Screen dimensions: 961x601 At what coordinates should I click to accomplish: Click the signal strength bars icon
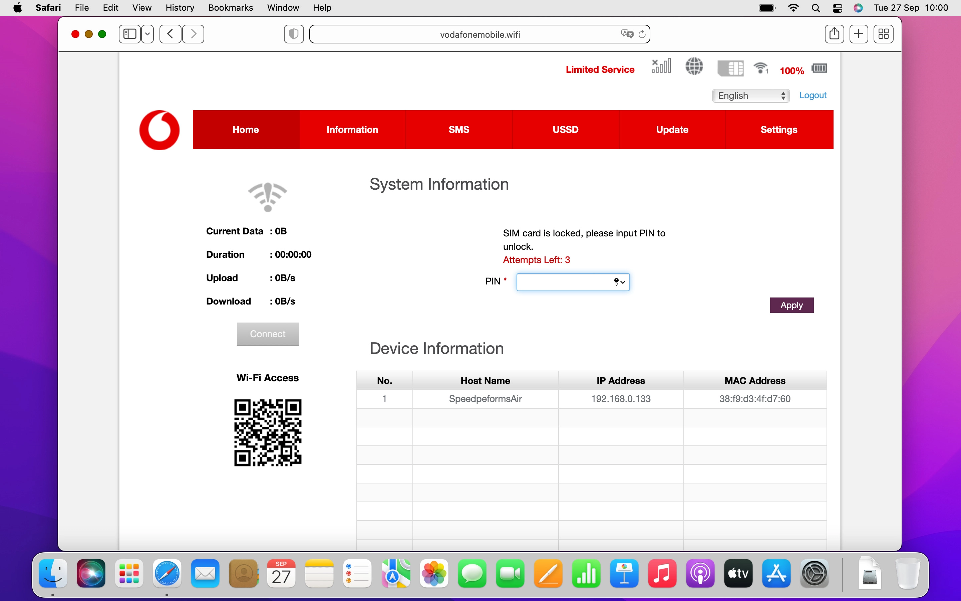[661, 66]
